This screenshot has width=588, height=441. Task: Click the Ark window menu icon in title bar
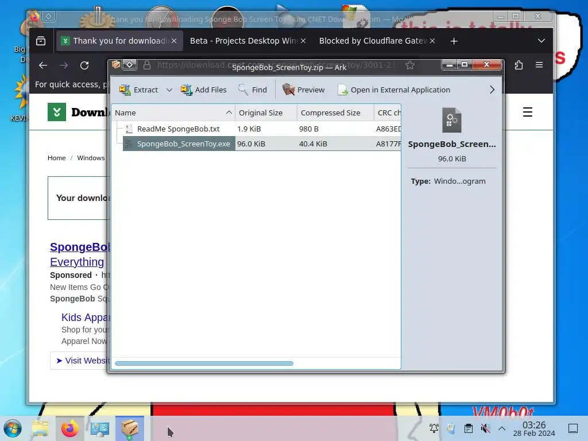coord(116,64)
